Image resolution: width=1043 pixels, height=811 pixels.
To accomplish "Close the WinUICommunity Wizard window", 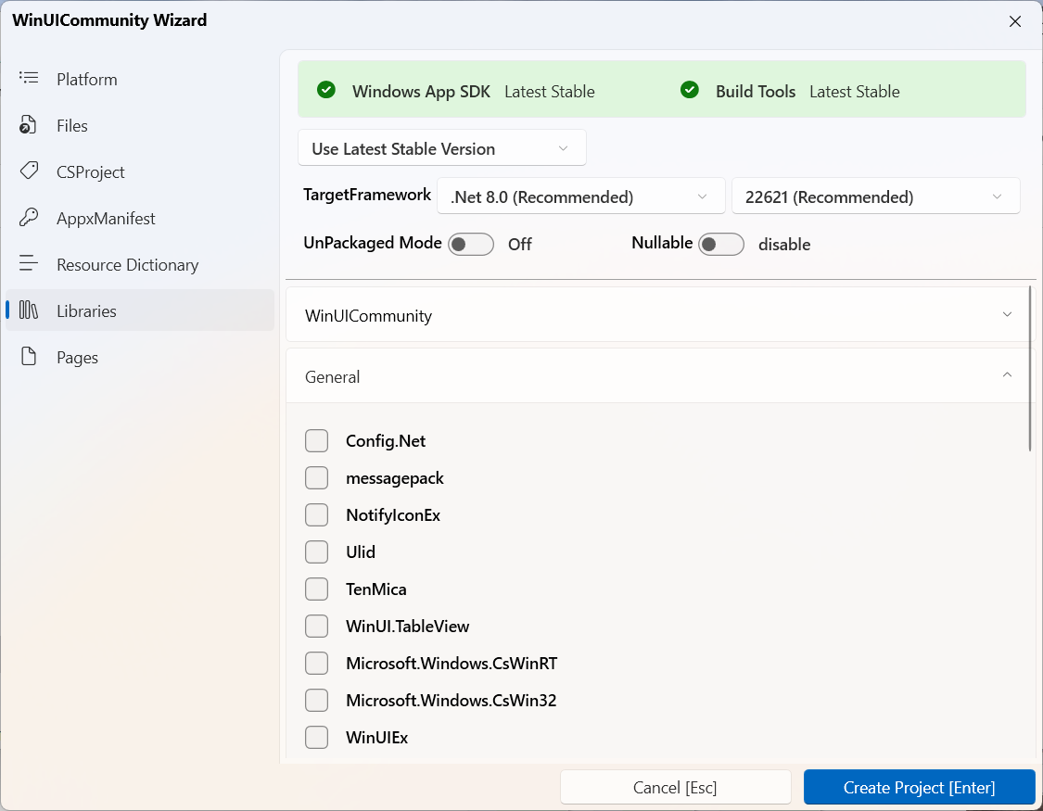I will pos(1015,21).
